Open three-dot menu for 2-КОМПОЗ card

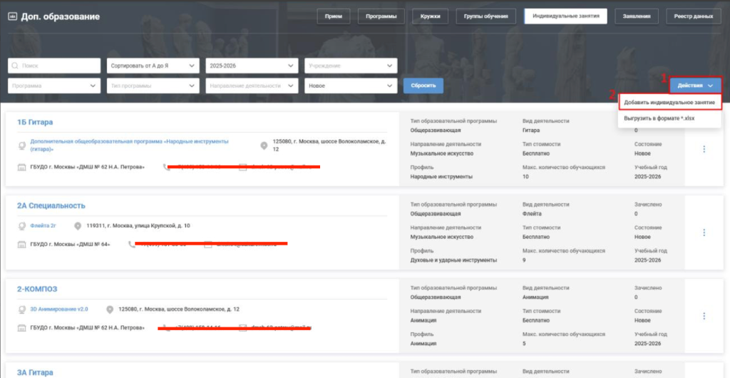[704, 316]
